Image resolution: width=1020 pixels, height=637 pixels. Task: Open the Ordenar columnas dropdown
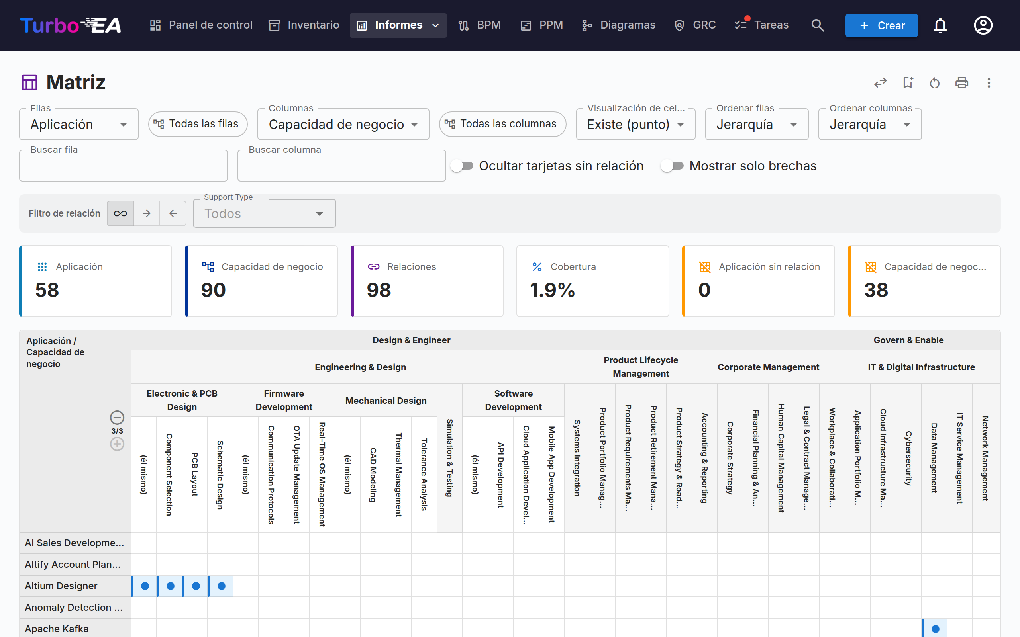point(870,124)
